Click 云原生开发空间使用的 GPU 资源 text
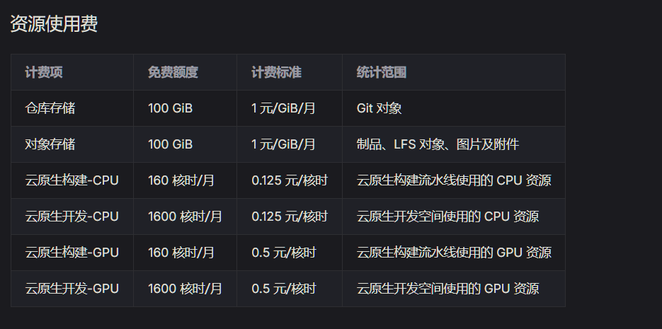Viewport: 662px width, 329px height. 447,289
